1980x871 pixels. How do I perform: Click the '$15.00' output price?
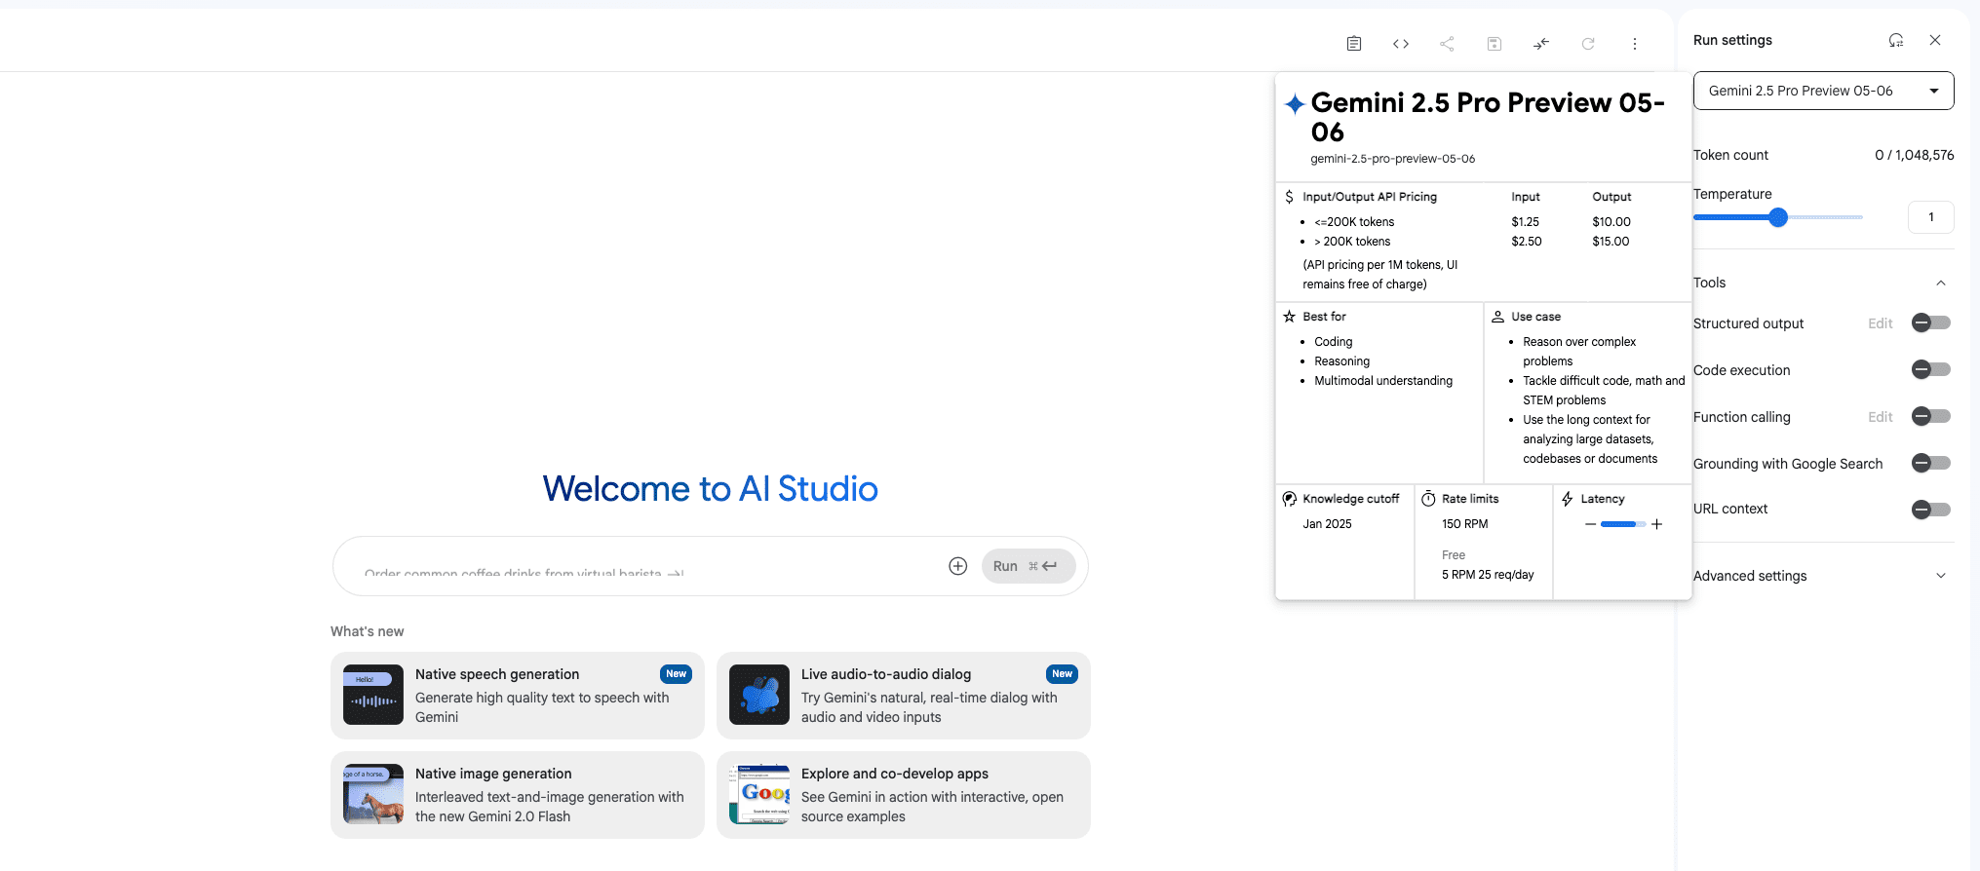click(1611, 242)
